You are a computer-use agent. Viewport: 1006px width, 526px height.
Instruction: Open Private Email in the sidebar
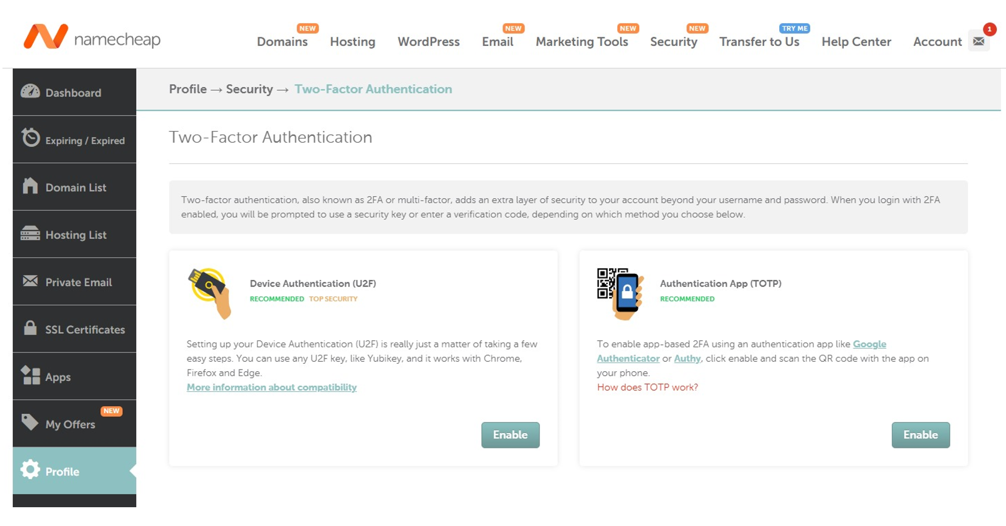(x=75, y=282)
